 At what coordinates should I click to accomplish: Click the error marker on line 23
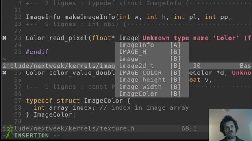[x=4, y=38]
